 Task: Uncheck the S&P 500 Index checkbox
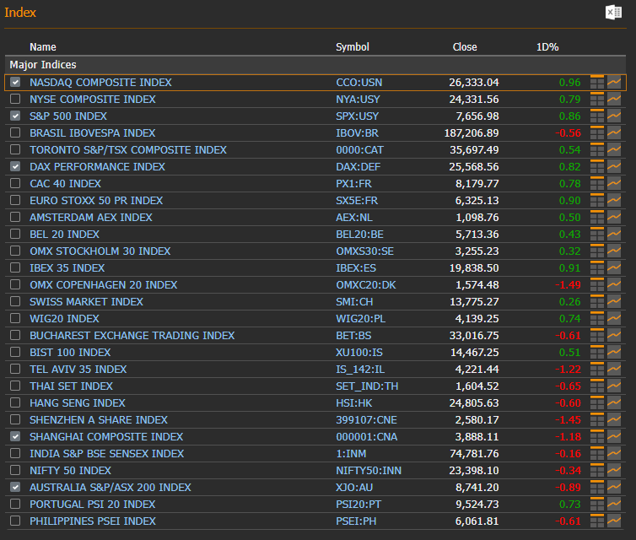(15, 116)
